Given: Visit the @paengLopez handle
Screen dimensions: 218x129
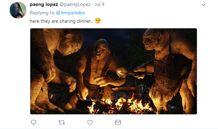Looking at the screenshot, I should pyautogui.click(x=75, y=5).
